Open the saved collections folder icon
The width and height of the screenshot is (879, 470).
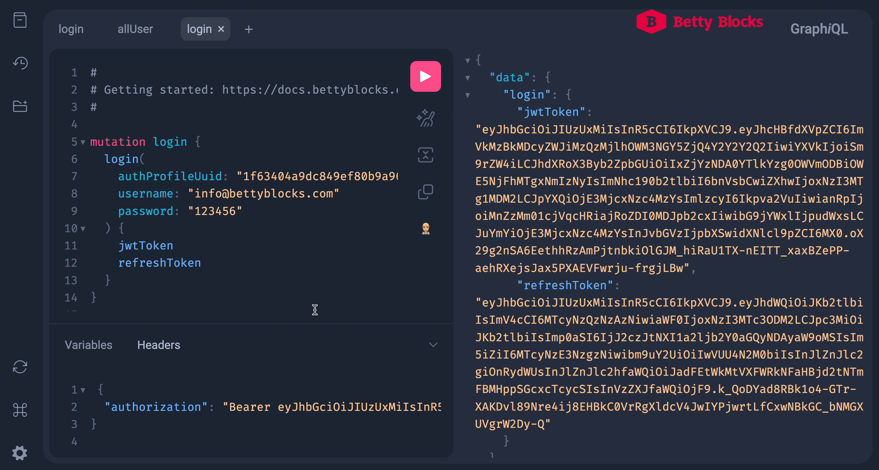click(x=20, y=106)
